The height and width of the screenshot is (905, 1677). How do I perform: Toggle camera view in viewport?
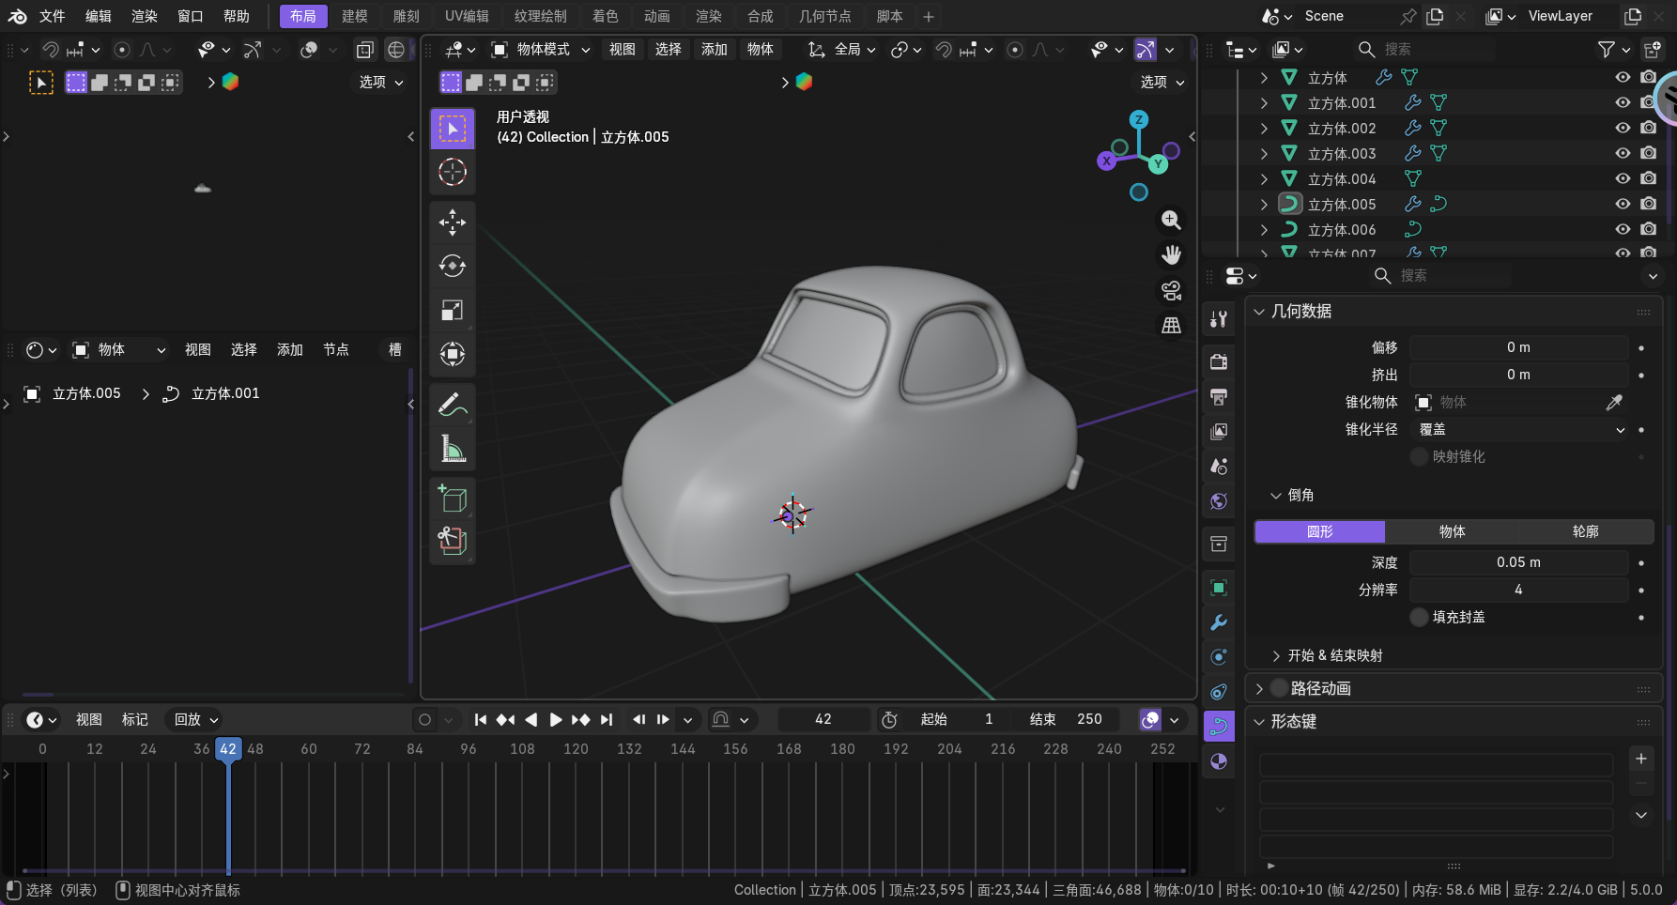tap(1171, 291)
